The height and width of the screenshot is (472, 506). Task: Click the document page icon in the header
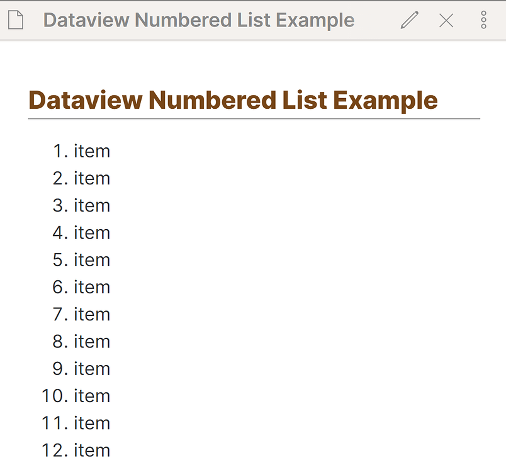tap(15, 20)
